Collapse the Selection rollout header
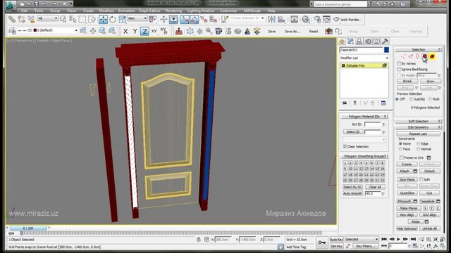The height and width of the screenshot is (253, 451). (x=418, y=50)
